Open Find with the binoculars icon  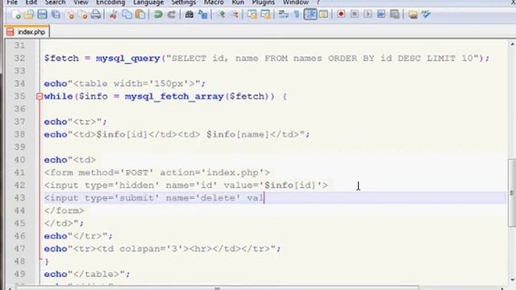tap(189, 14)
